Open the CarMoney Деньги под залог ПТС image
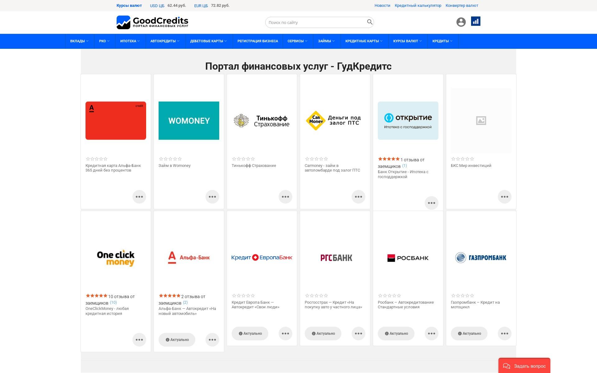597x373 pixels. (x=335, y=121)
